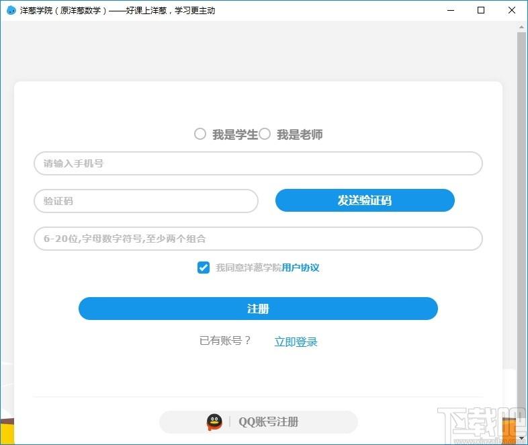
Task: Focus the 6-20位 password input field
Action: [258, 239]
